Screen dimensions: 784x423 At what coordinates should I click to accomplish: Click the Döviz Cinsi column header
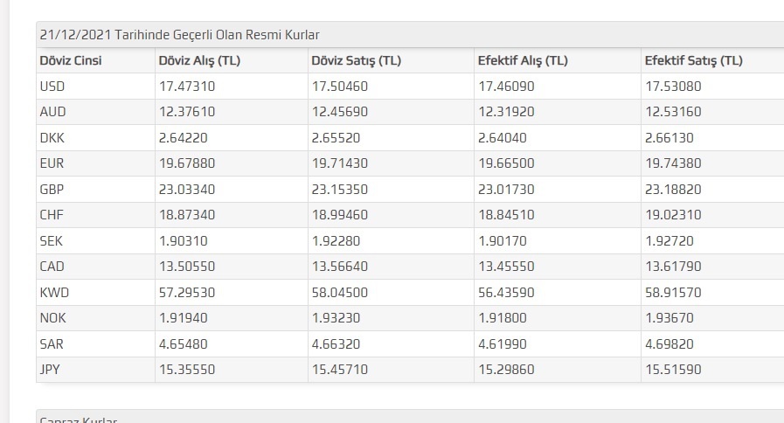click(71, 60)
